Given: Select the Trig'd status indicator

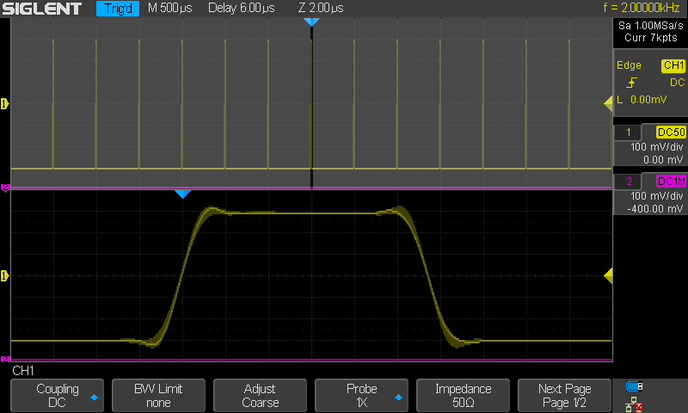Looking at the screenshot, I should (118, 9).
